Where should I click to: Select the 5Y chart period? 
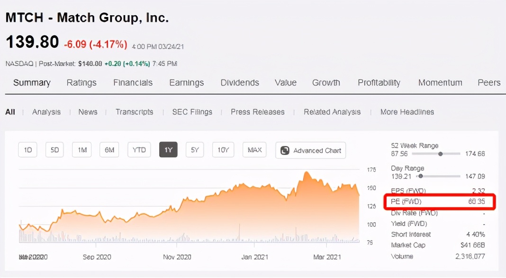195,150
